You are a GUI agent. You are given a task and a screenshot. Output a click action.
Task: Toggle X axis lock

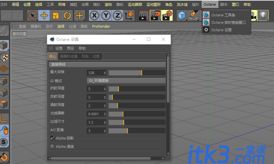point(94,15)
